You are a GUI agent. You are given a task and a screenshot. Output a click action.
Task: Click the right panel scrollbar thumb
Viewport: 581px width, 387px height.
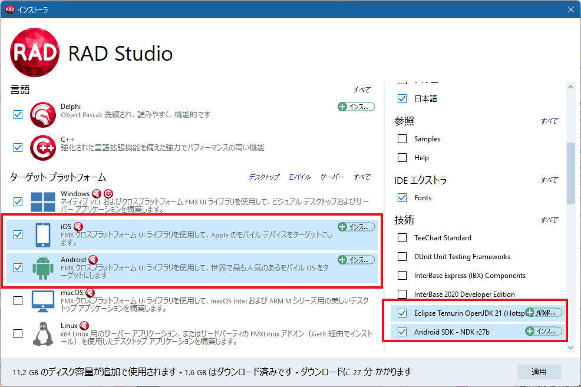pos(570,173)
